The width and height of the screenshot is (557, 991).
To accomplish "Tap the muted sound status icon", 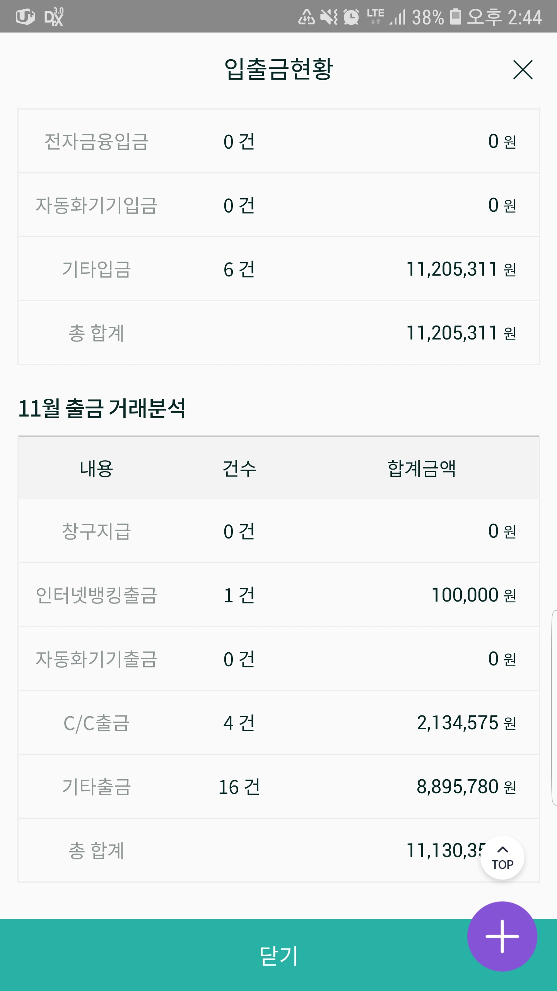I will coord(329,17).
